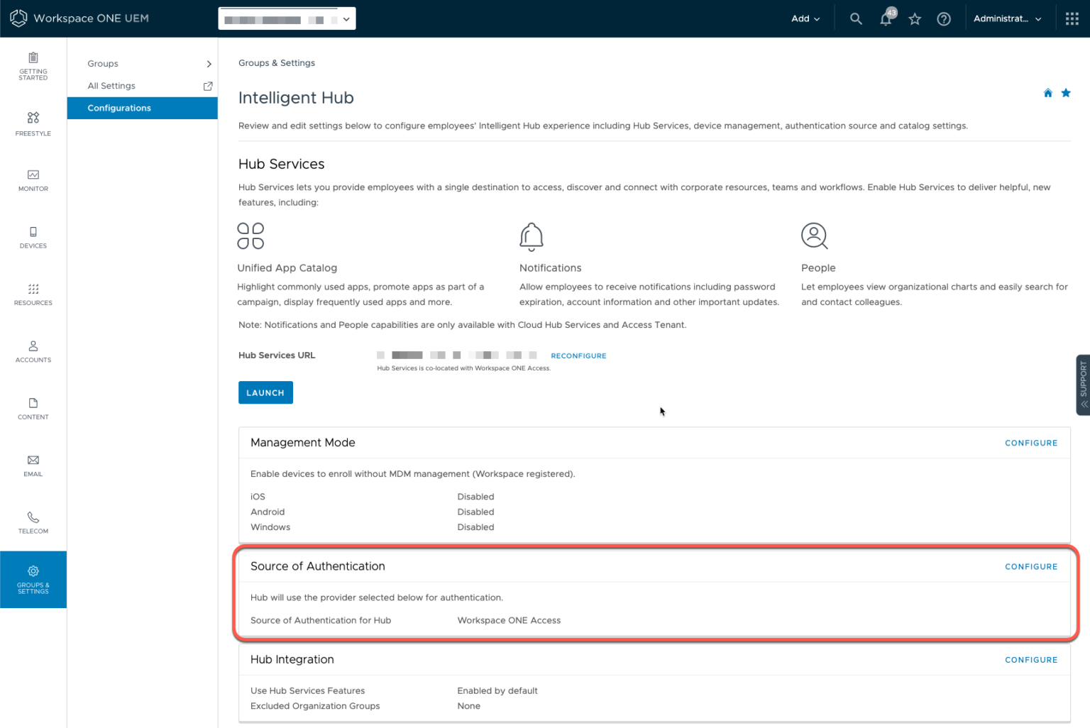Select the Content sidebar icon

33,409
